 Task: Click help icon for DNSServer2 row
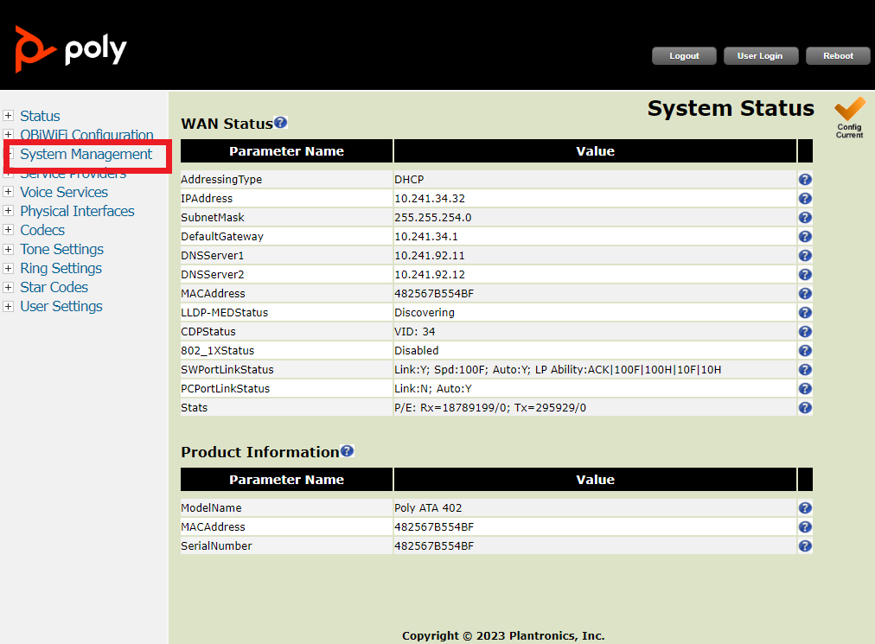click(805, 274)
